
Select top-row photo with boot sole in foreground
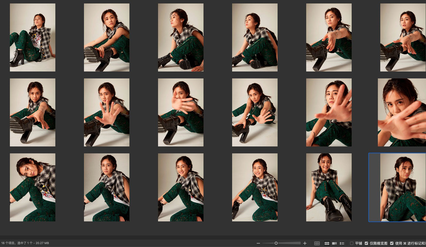pos(107,37)
